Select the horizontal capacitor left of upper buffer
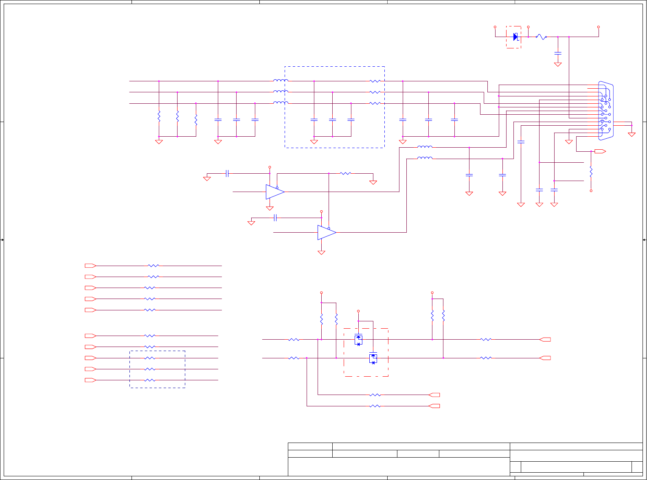Image resolution: width=647 pixels, height=480 pixels. click(x=227, y=173)
